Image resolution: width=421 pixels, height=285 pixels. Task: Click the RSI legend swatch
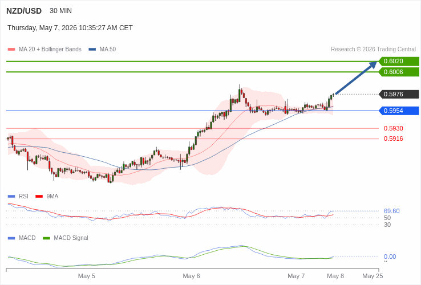point(11,197)
